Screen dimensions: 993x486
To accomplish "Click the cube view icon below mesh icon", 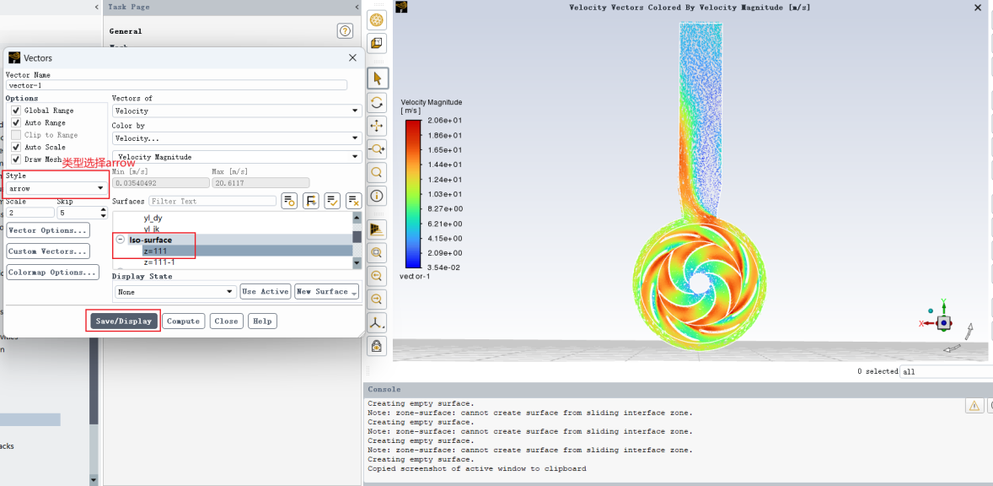I will coord(377,43).
